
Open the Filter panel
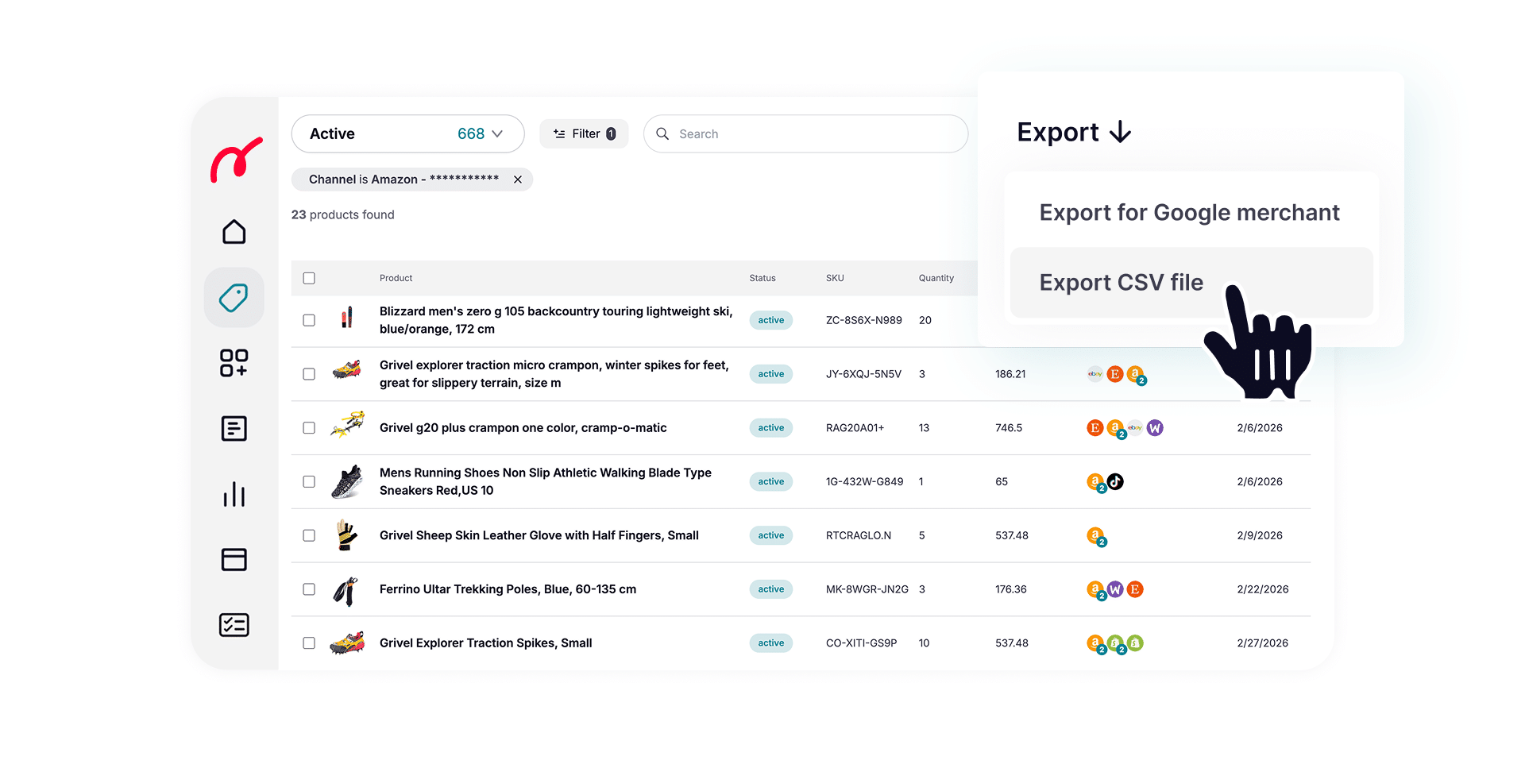tap(584, 133)
